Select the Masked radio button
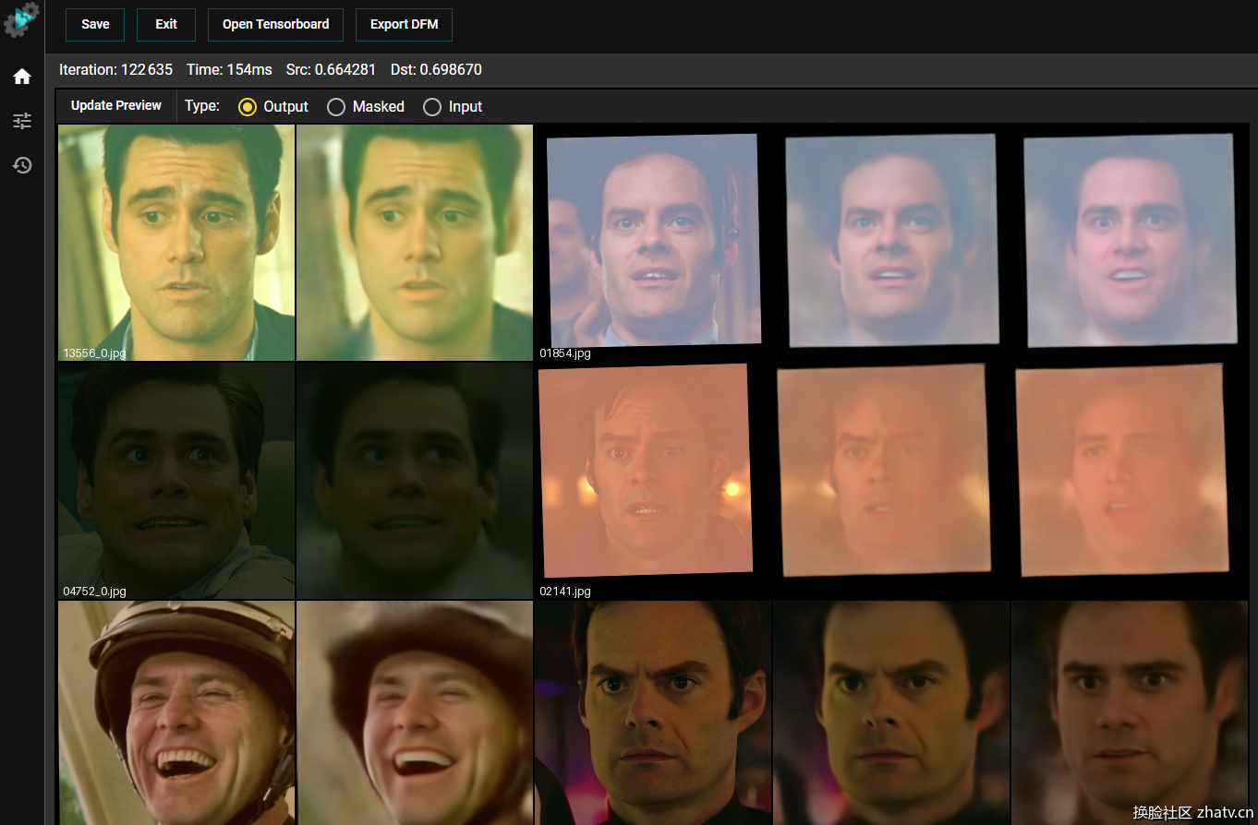Viewport: 1258px width, 825px height. coord(336,107)
